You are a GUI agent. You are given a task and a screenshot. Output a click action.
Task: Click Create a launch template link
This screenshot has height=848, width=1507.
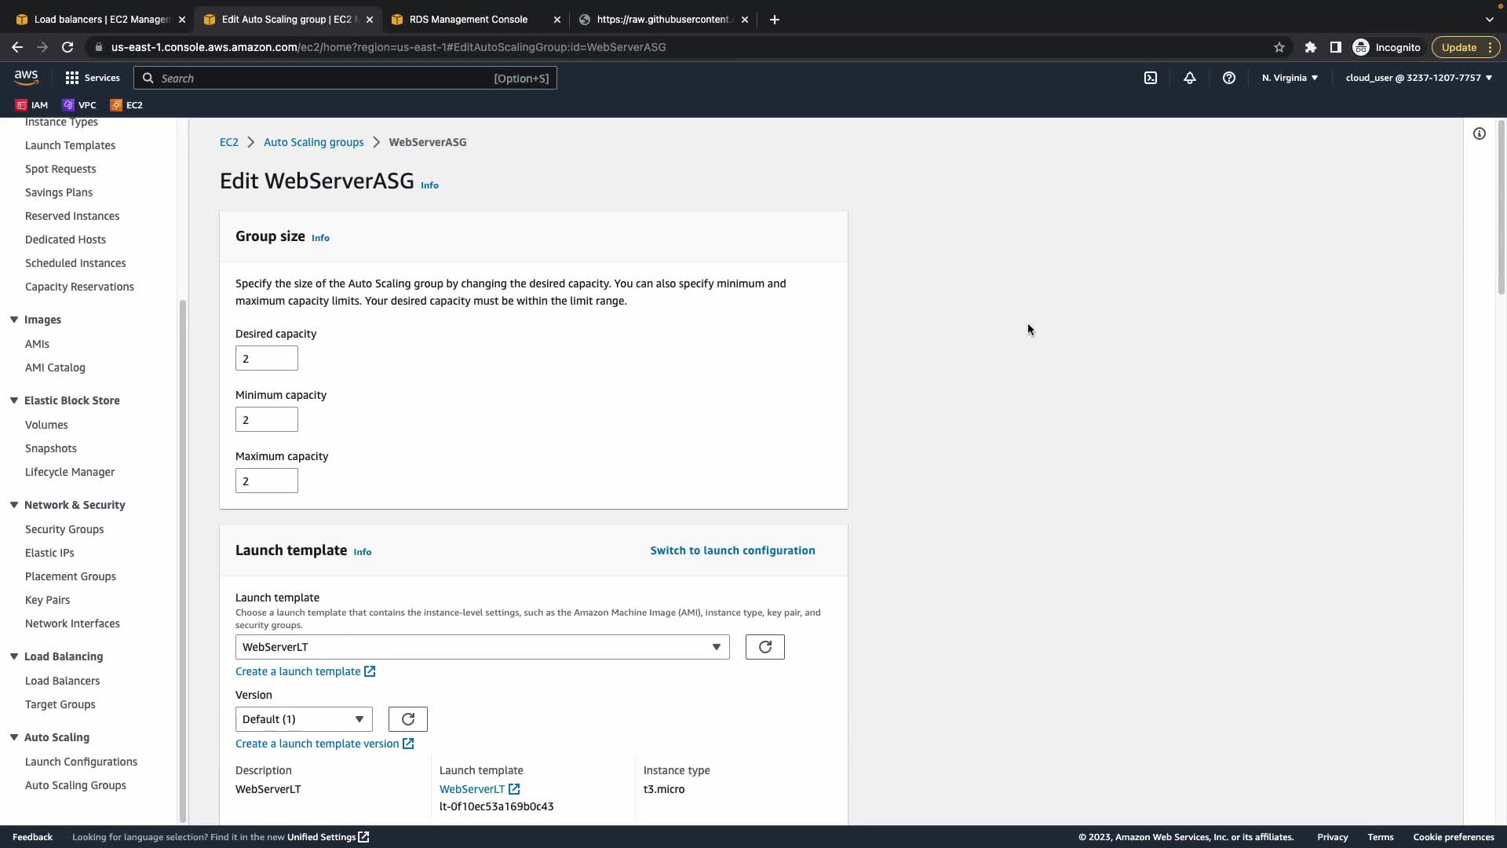click(x=298, y=671)
